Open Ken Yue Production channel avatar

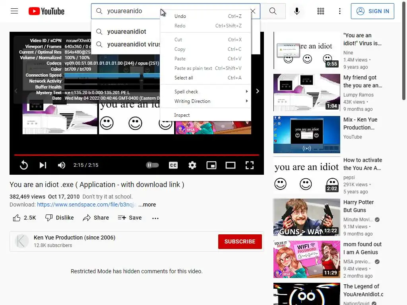[x=21, y=241]
